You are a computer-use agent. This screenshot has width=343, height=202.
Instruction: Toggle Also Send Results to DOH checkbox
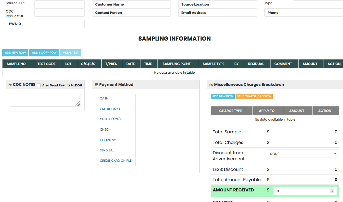click(x=39, y=85)
